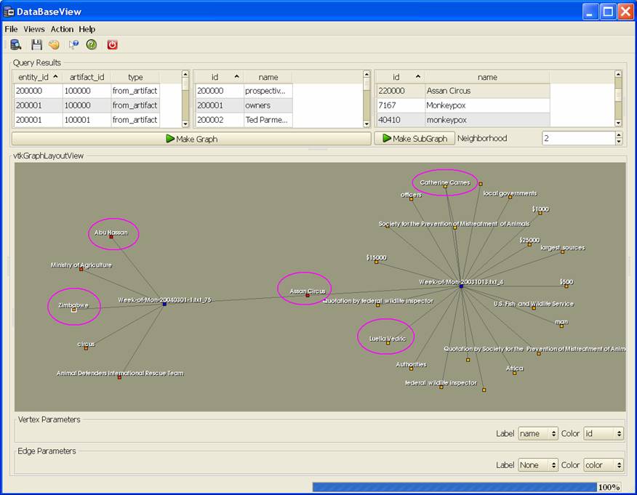The width and height of the screenshot is (637, 495).
Task: Select the Zimbabwe graph node
Action: (74, 310)
